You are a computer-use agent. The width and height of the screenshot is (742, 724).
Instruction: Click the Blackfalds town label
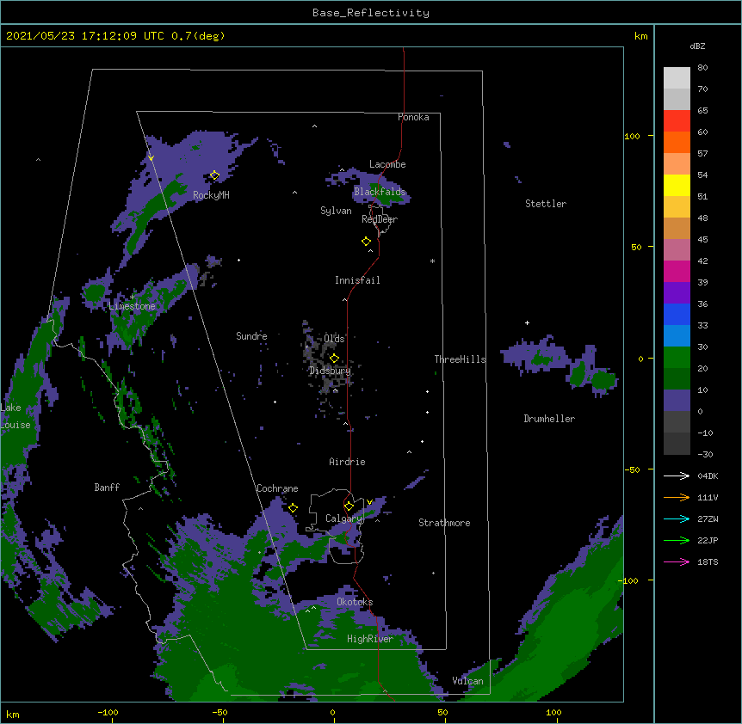tap(380, 192)
